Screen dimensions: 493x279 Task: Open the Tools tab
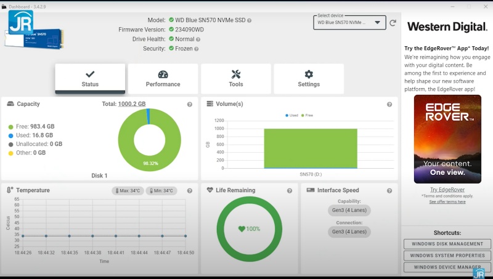click(235, 79)
